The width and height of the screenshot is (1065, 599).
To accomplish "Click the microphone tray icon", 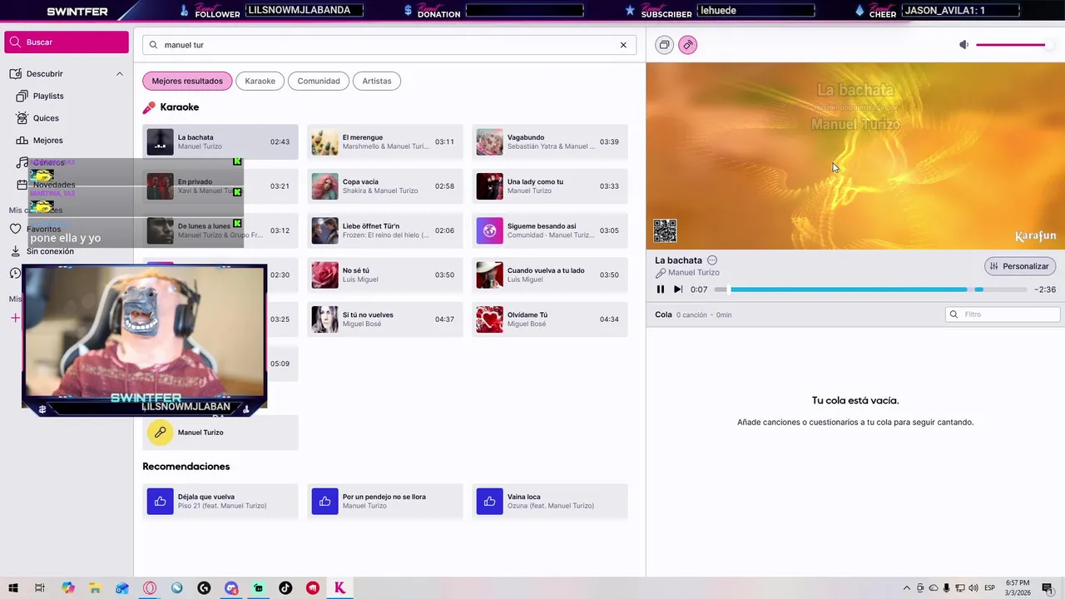I will pos(947,588).
